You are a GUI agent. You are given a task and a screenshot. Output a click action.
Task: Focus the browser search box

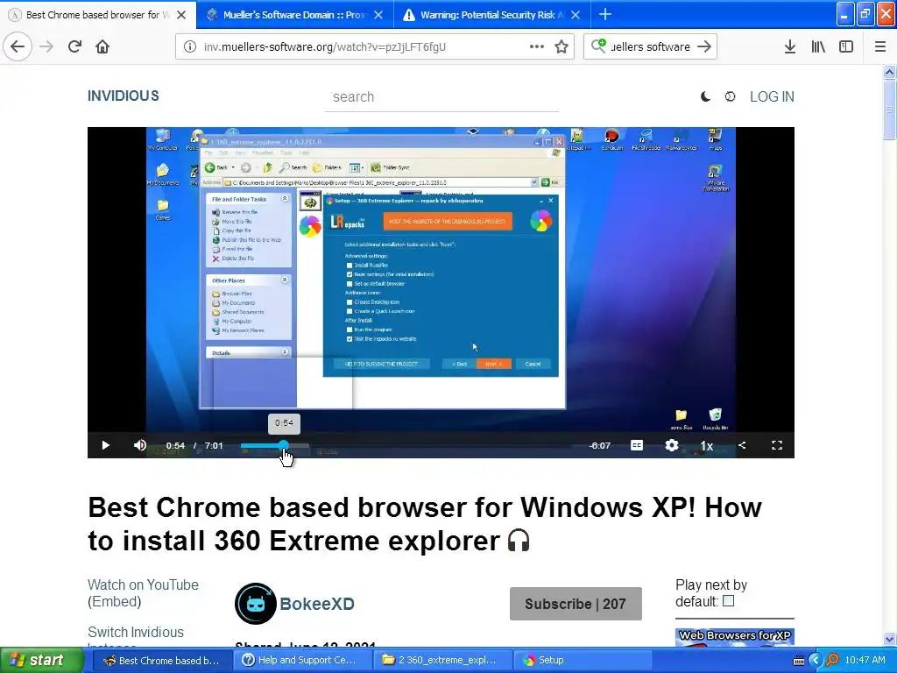click(x=650, y=46)
